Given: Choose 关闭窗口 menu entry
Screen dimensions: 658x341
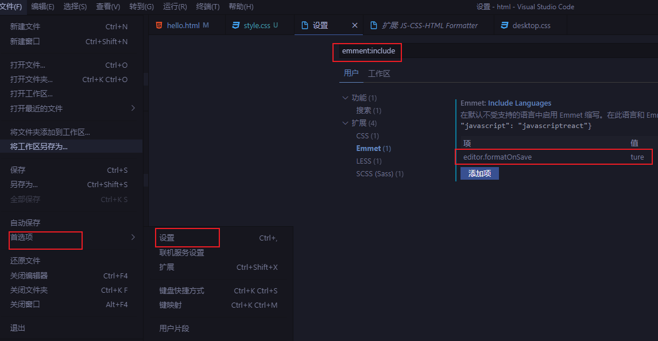Looking at the screenshot, I should [x=71, y=304].
